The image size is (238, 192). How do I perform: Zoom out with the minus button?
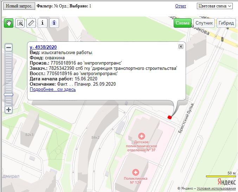pos(9,48)
